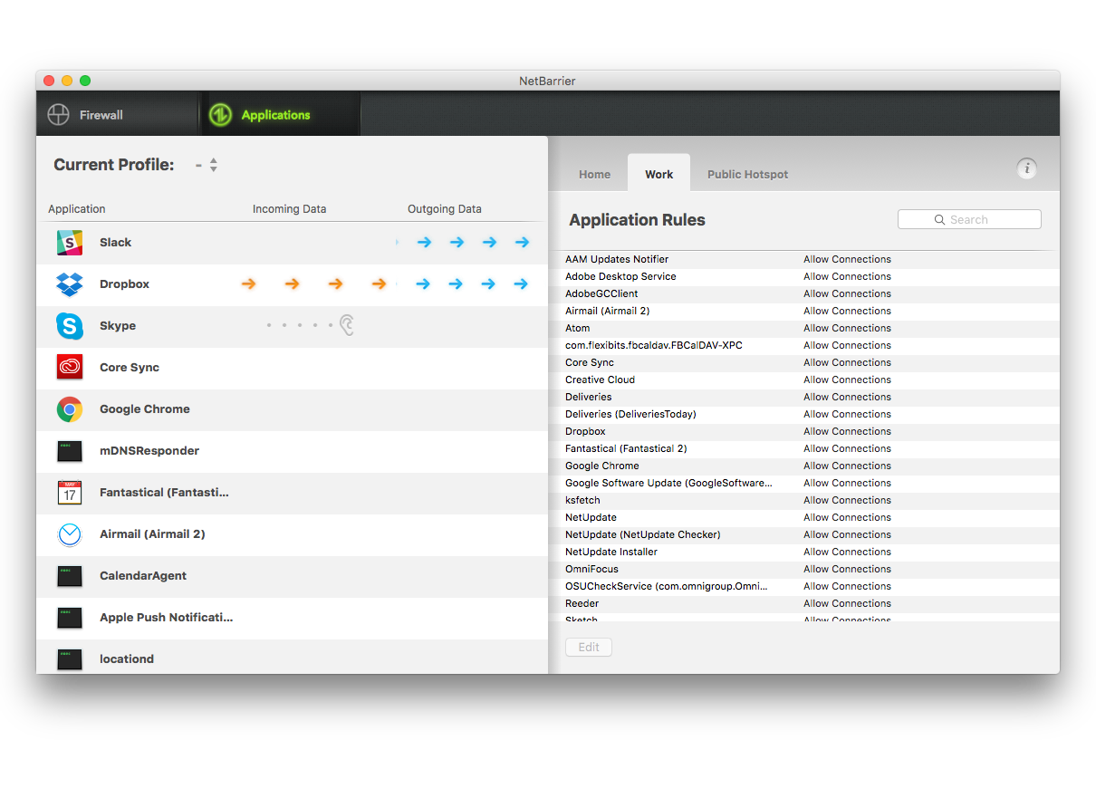
Task: Click the Google Chrome icon
Action: 70,409
